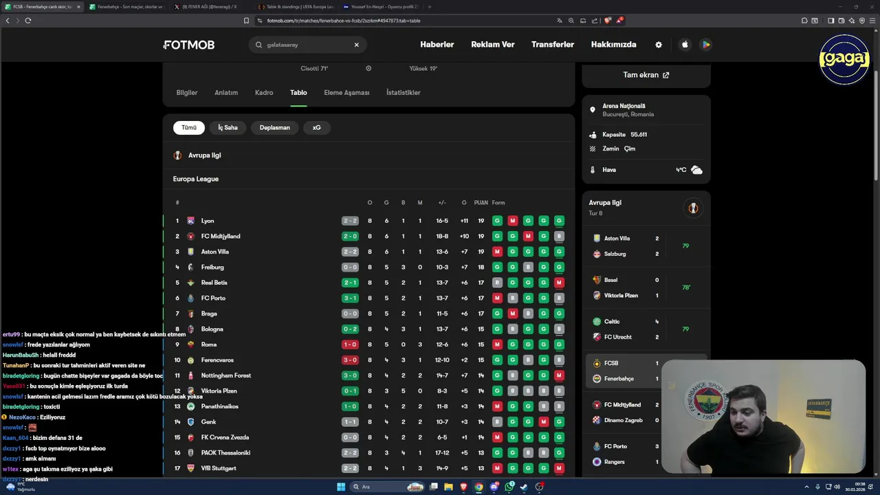Click the address bar URL
This screenshot has width=880, height=495.
click(344, 21)
